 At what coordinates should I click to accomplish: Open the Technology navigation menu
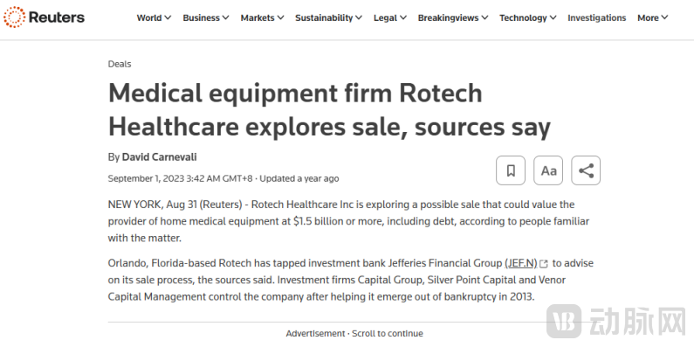pos(528,17)
